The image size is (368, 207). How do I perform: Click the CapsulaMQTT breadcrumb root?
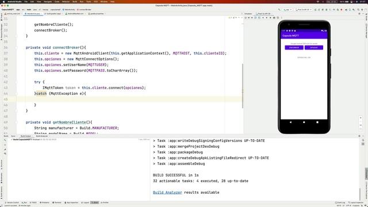coord(7,10)
